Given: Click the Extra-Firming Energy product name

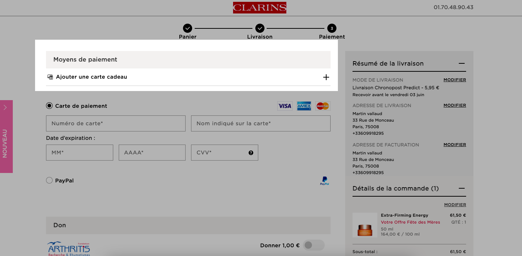Looking at the screenshot, I should coord(404,215).
